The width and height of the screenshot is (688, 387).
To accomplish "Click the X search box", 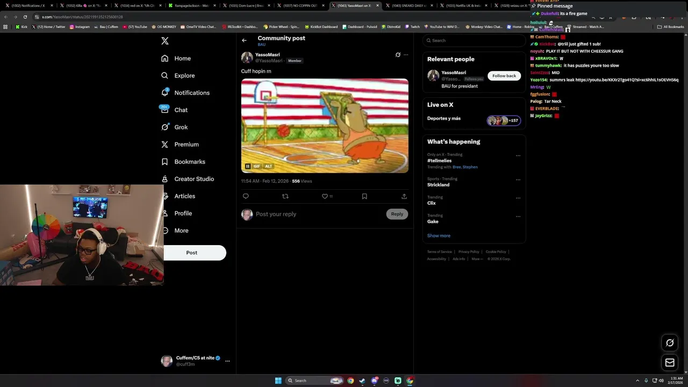I will pyautogui.click(x=473, y=40).
